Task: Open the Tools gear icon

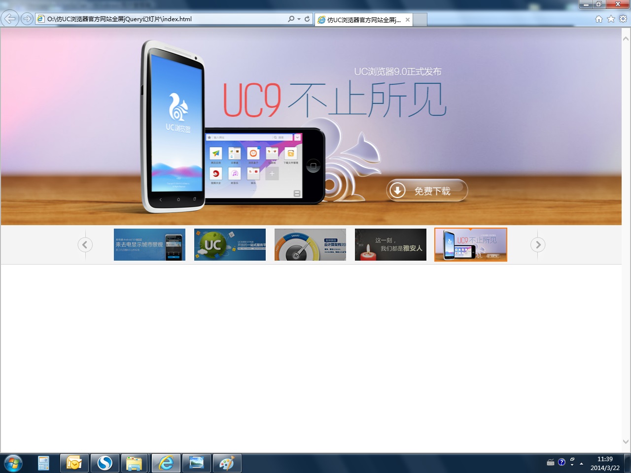Action: 623,19
